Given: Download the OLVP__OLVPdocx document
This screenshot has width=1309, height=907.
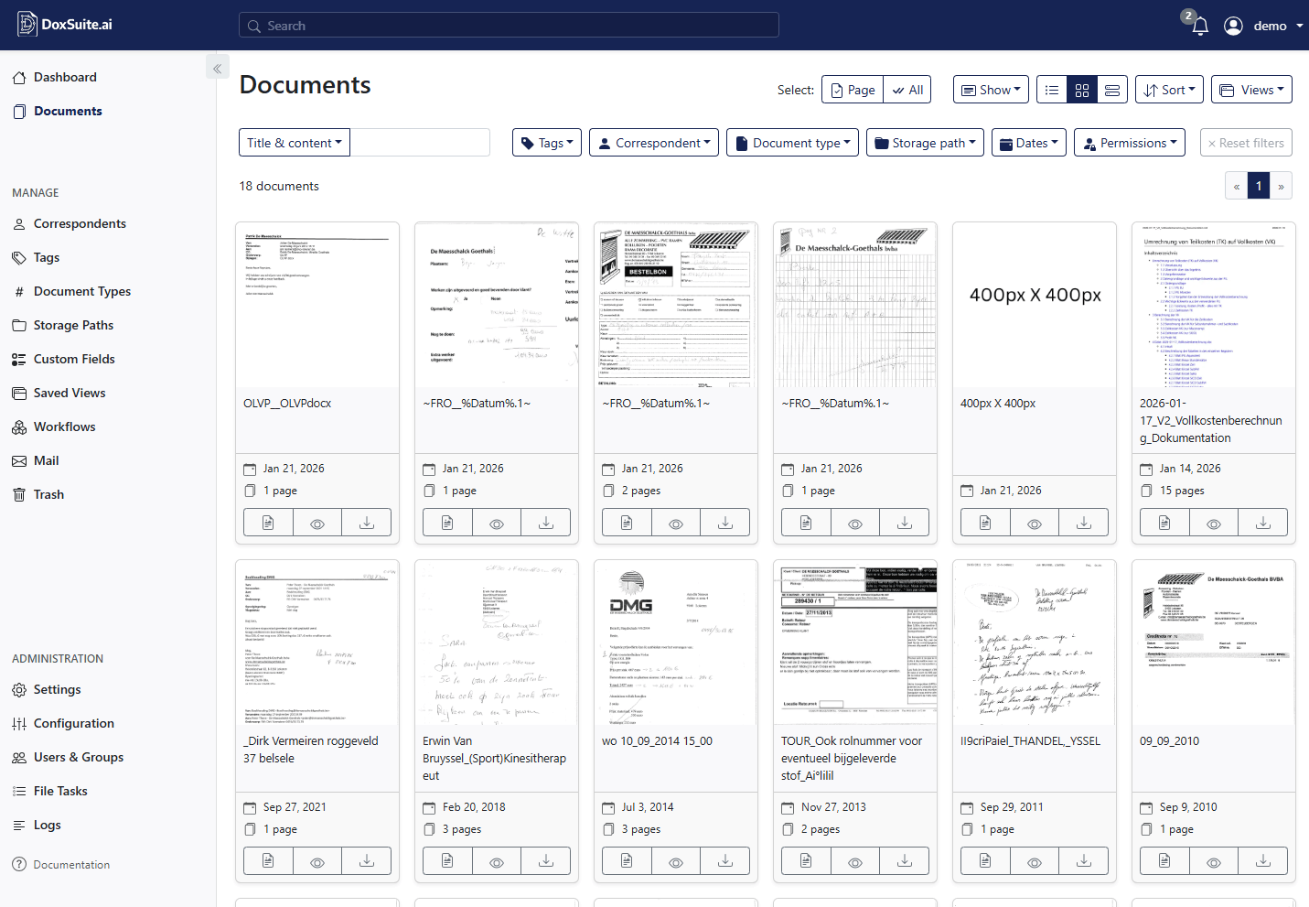Looking at the screenshot, I should point(366,523).
